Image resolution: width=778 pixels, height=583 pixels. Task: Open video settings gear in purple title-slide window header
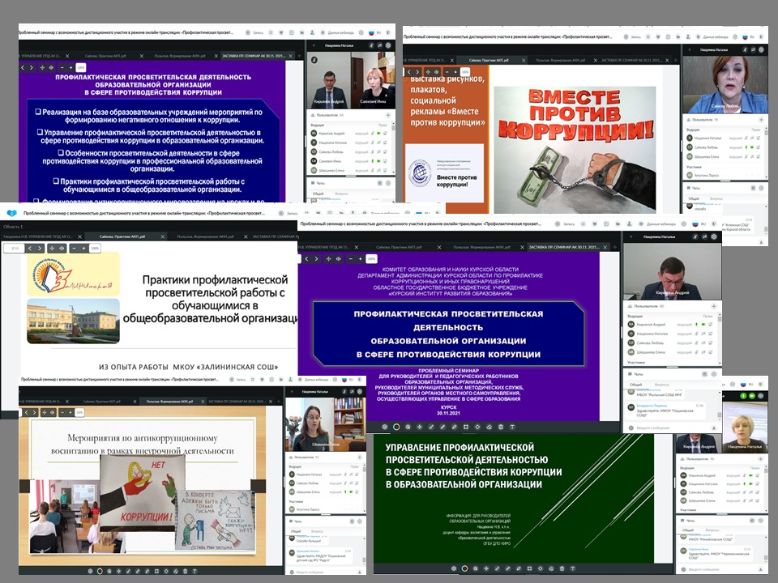coord(714,237)
